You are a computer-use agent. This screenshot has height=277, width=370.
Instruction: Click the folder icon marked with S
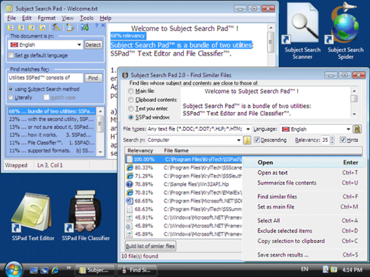point(32,27)
